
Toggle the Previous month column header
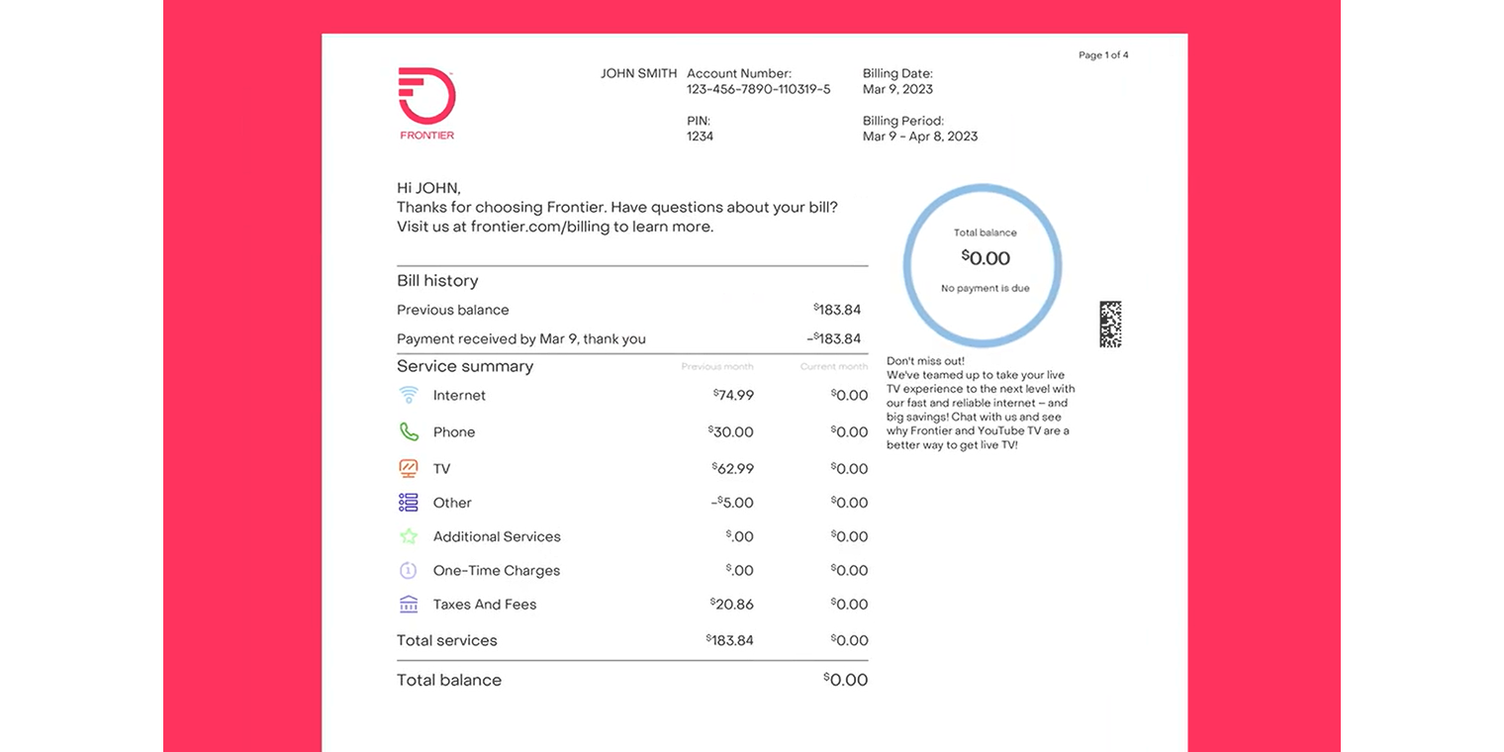click(x=716, y=365)
